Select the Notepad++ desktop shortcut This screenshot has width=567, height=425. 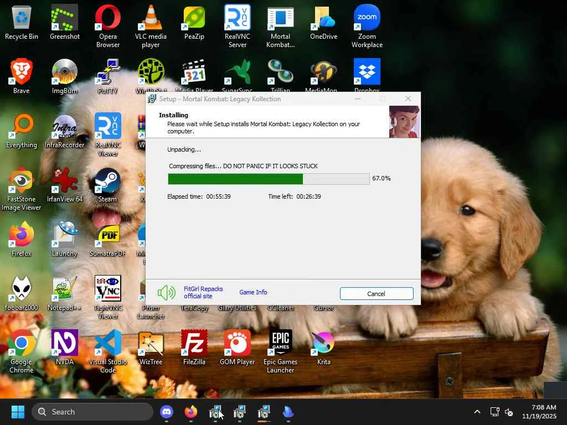click(64, 293)
